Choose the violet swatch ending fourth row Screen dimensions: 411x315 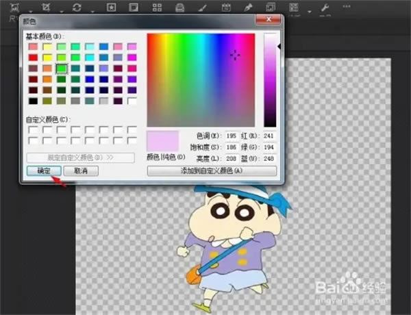[x=132, y=79]
